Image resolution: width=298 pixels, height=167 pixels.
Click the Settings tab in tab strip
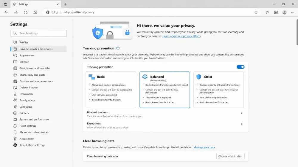pos(36,4)
